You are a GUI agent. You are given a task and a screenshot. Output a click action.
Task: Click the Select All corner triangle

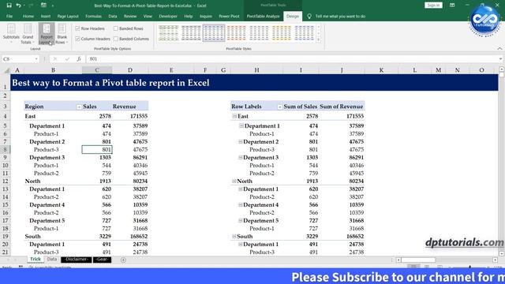tap(6, 70)
